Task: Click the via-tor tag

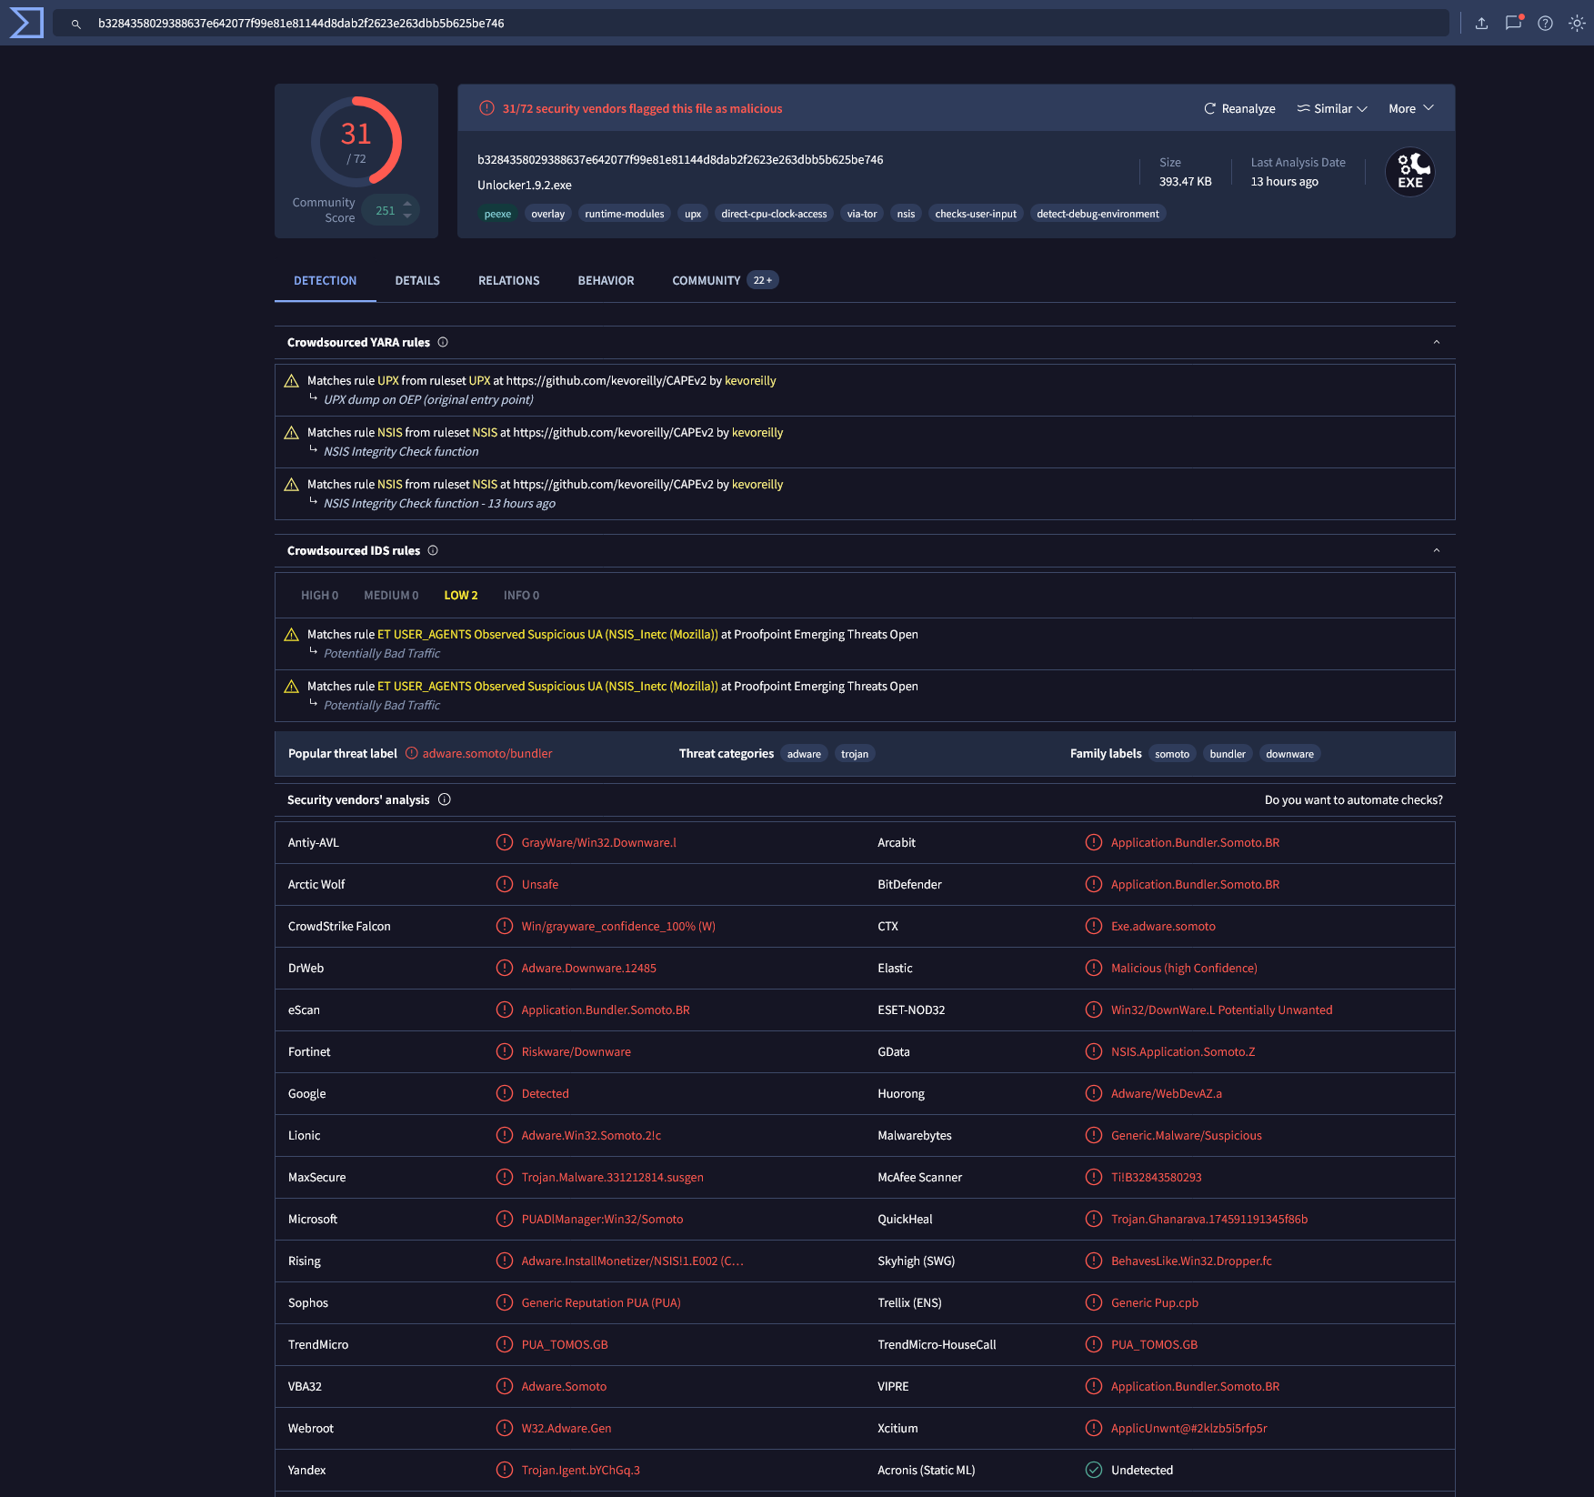Action: pos(862,215)
